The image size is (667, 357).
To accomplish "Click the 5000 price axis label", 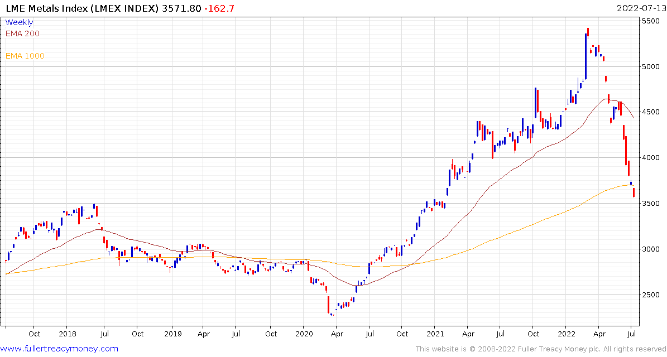I will pos(651,66).
